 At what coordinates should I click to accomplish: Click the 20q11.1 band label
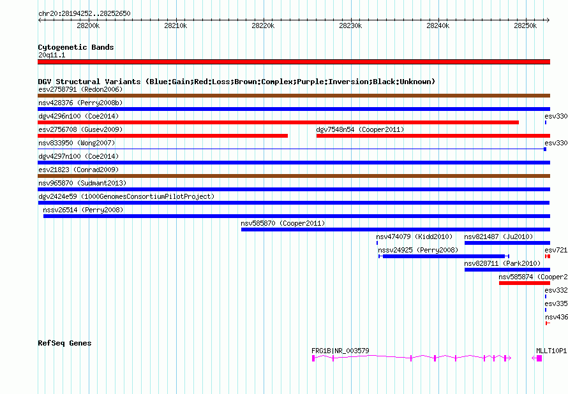pos(52,55)
